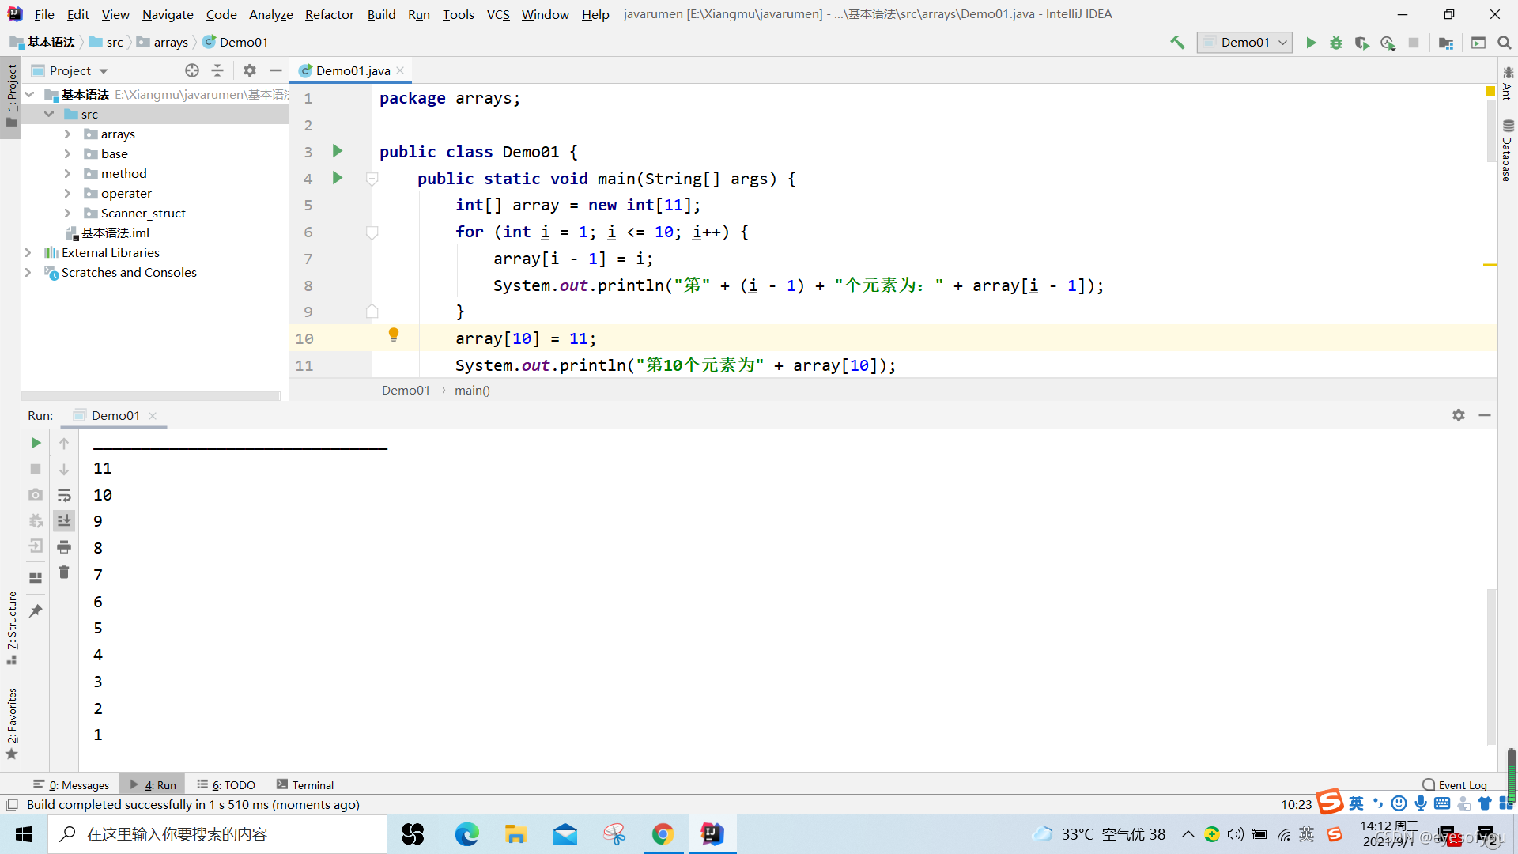Click the stop icon in Run panel
1518x854 pixels.
[x=36, y=469]
